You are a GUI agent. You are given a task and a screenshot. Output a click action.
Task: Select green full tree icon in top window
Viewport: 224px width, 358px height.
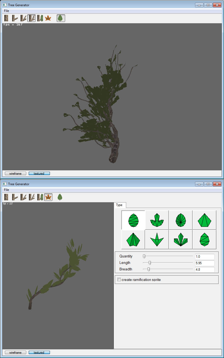[x=61, y=18]
